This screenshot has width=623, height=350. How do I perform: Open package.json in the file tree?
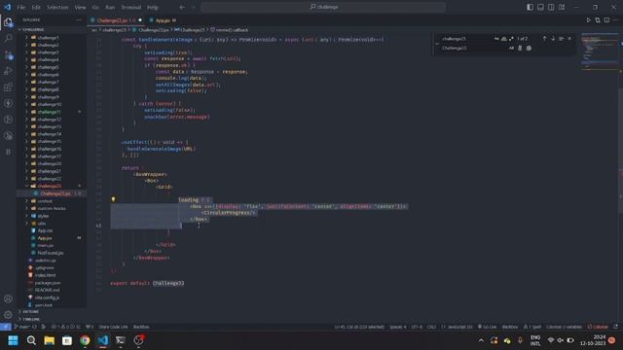(48, 283)
